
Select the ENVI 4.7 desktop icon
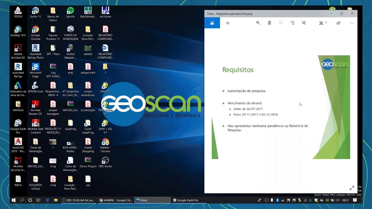tap(105, 87)
